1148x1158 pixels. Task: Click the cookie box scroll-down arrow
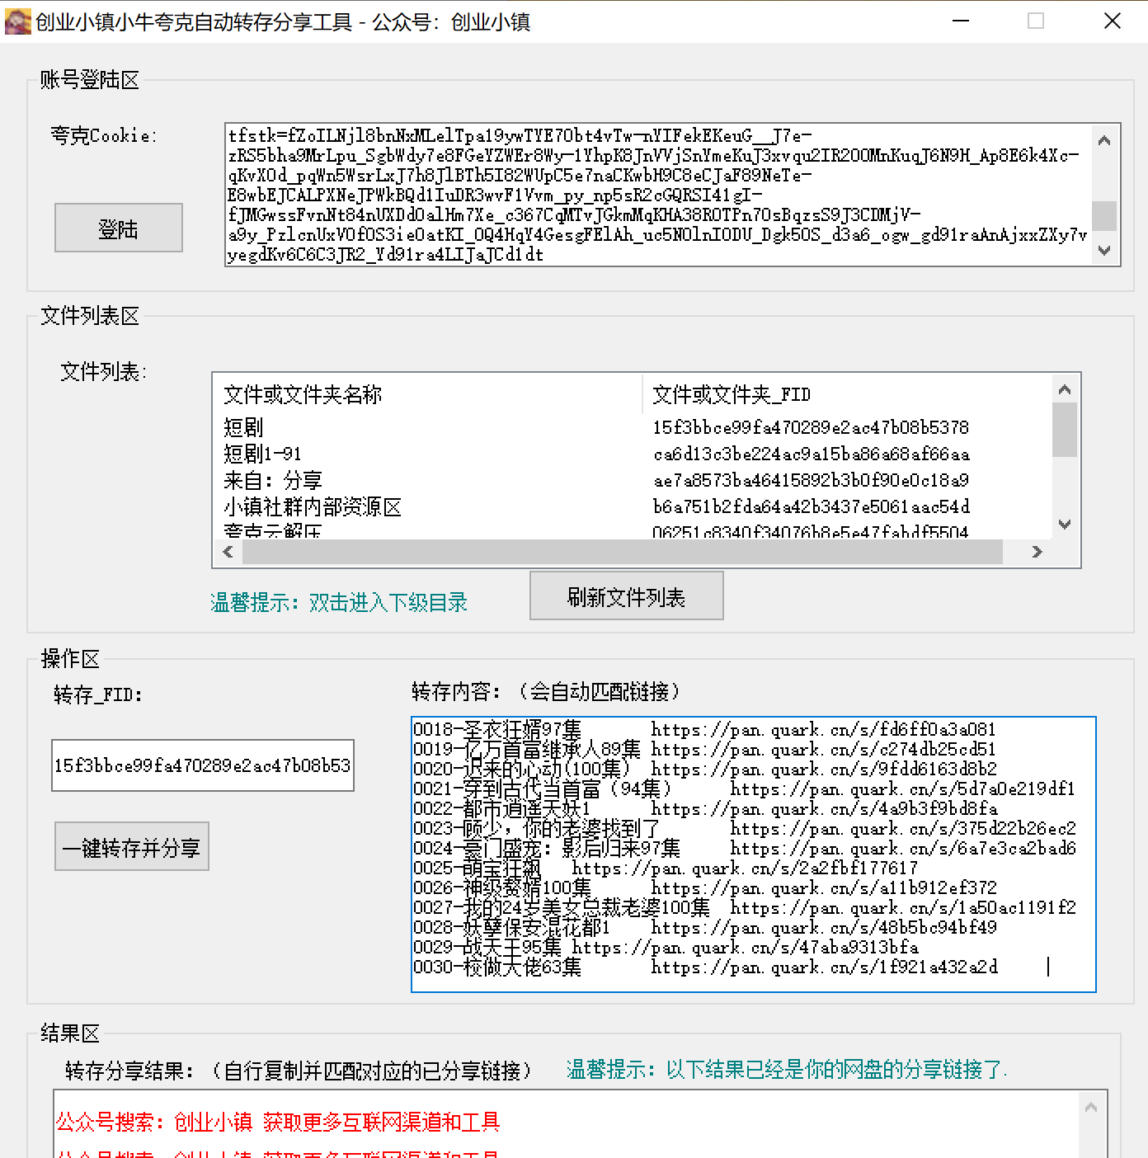click(1105, 251)
